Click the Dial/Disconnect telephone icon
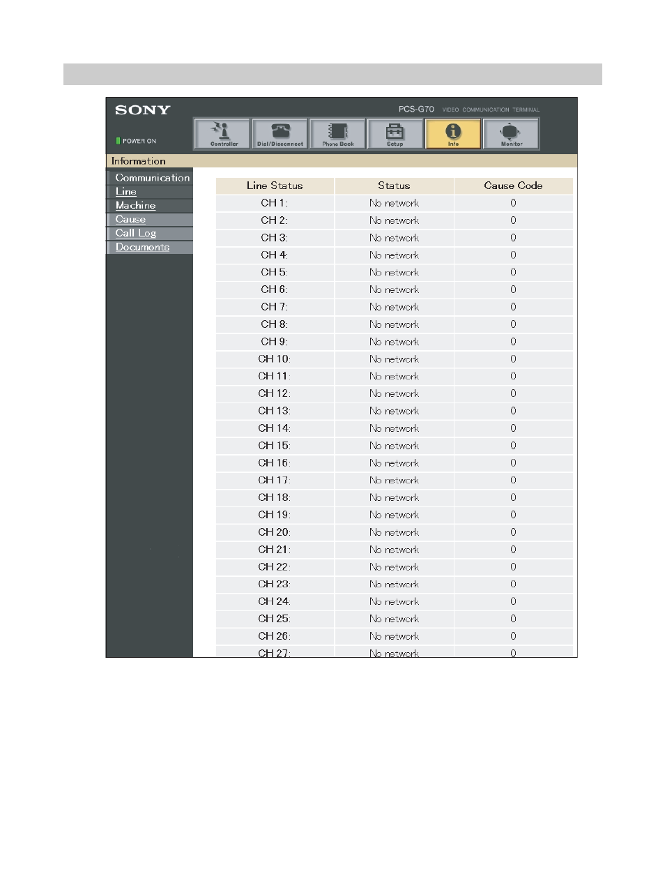The image size is (665, 888). point(280,134)
